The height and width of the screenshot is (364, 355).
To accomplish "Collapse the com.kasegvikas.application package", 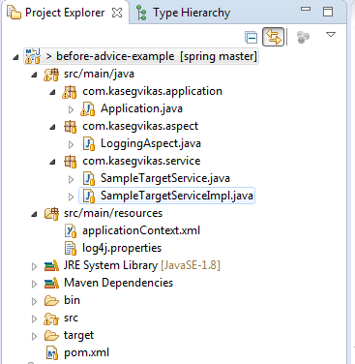I will pos(52,93).
